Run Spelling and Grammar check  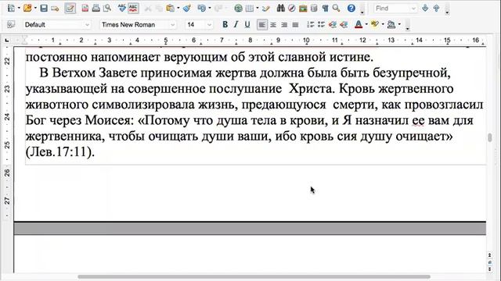tap(122, 9)
